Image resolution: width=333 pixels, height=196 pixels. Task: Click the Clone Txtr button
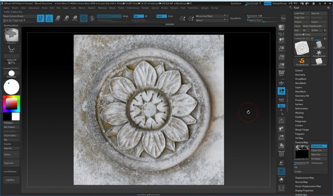tap(319, 150)
